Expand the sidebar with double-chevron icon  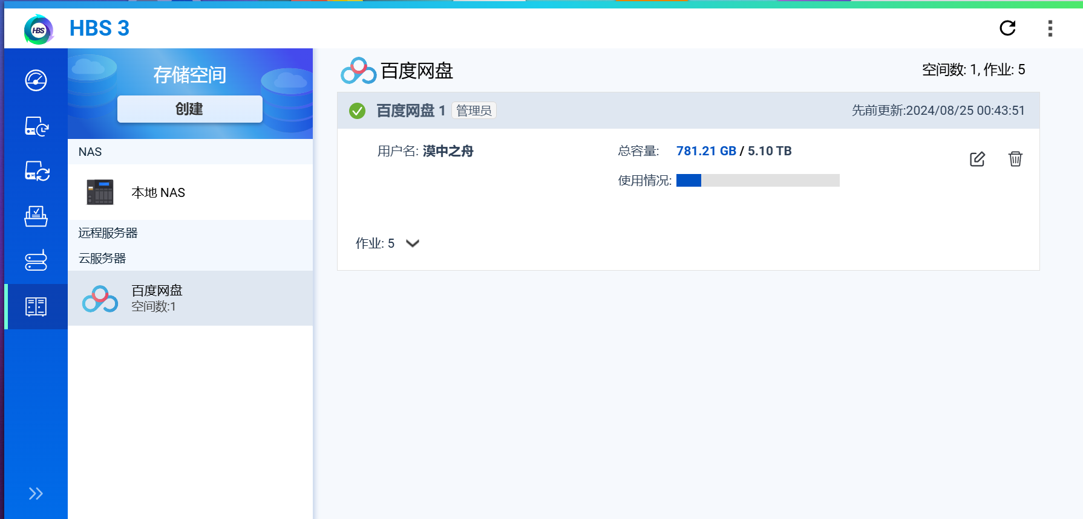(x=36, y=494)
